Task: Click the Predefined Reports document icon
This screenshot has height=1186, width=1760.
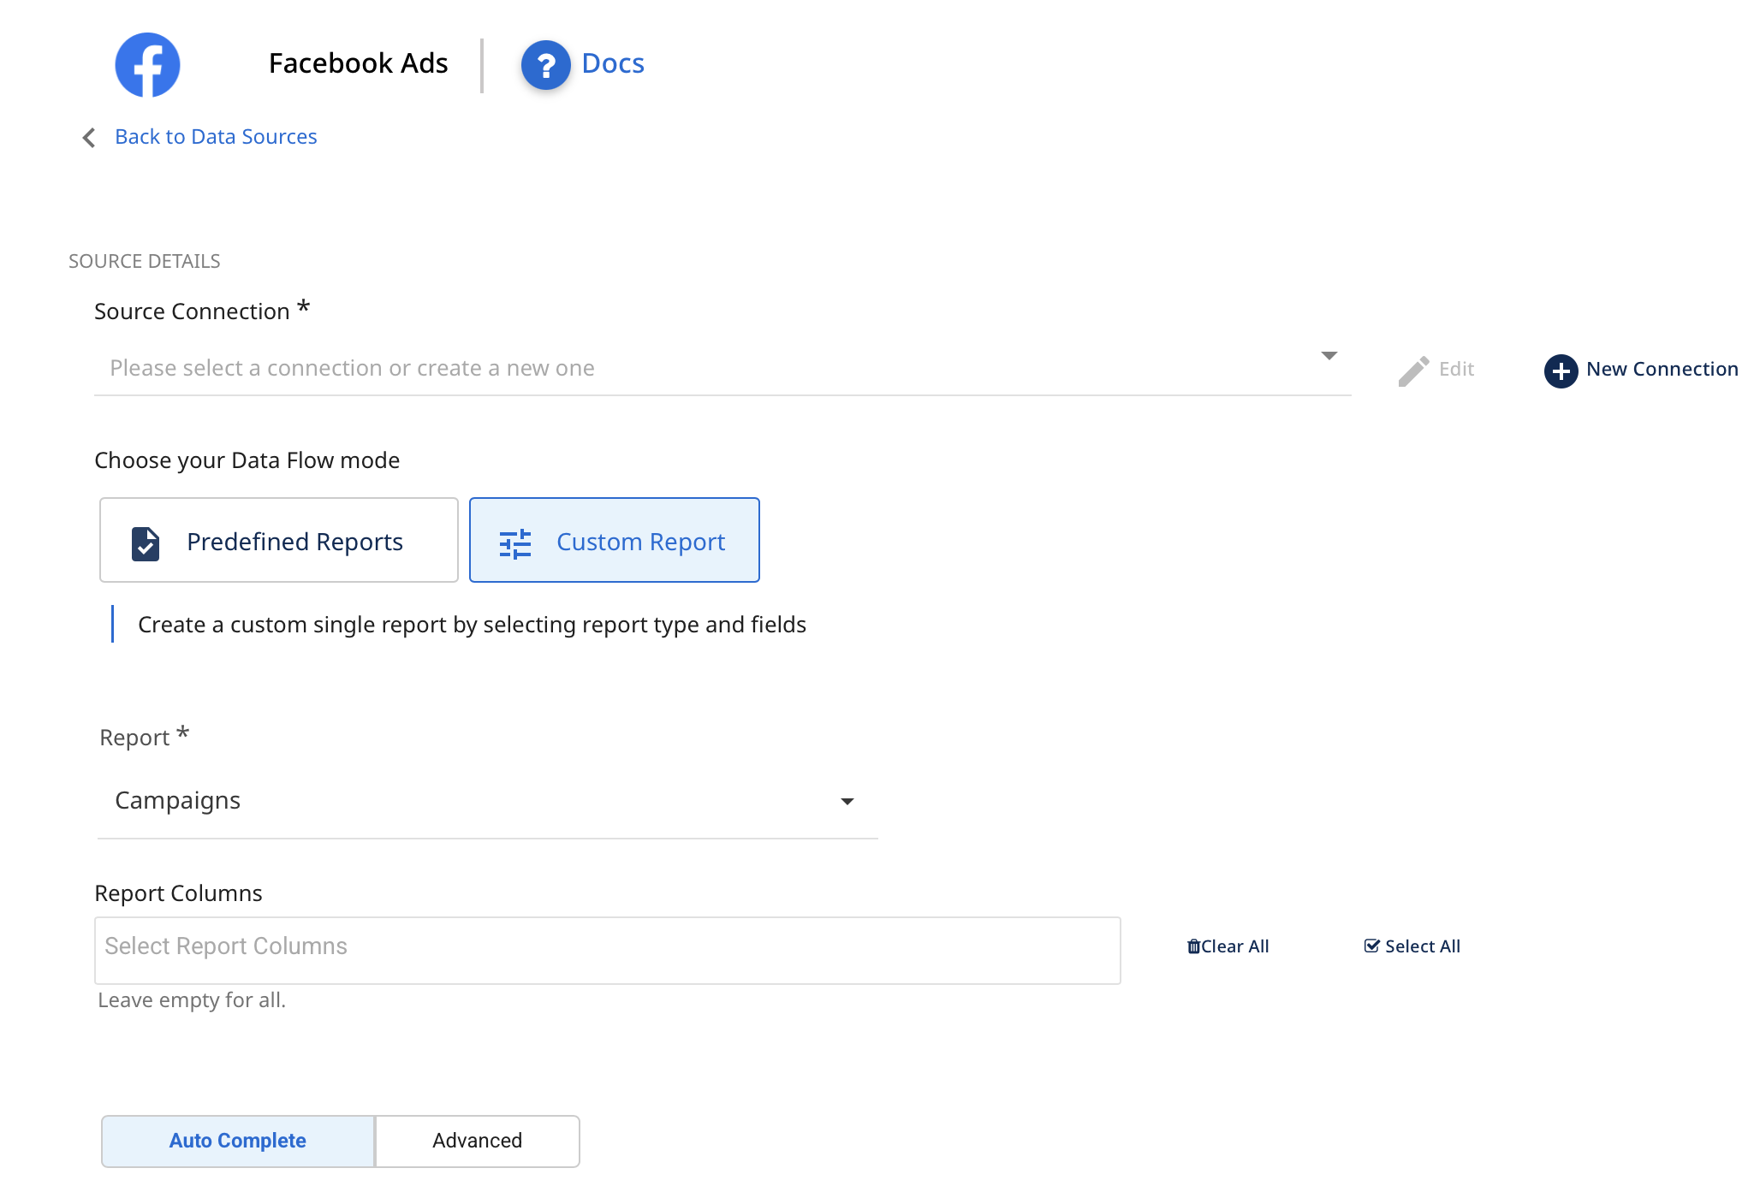Action: (146, 543)
